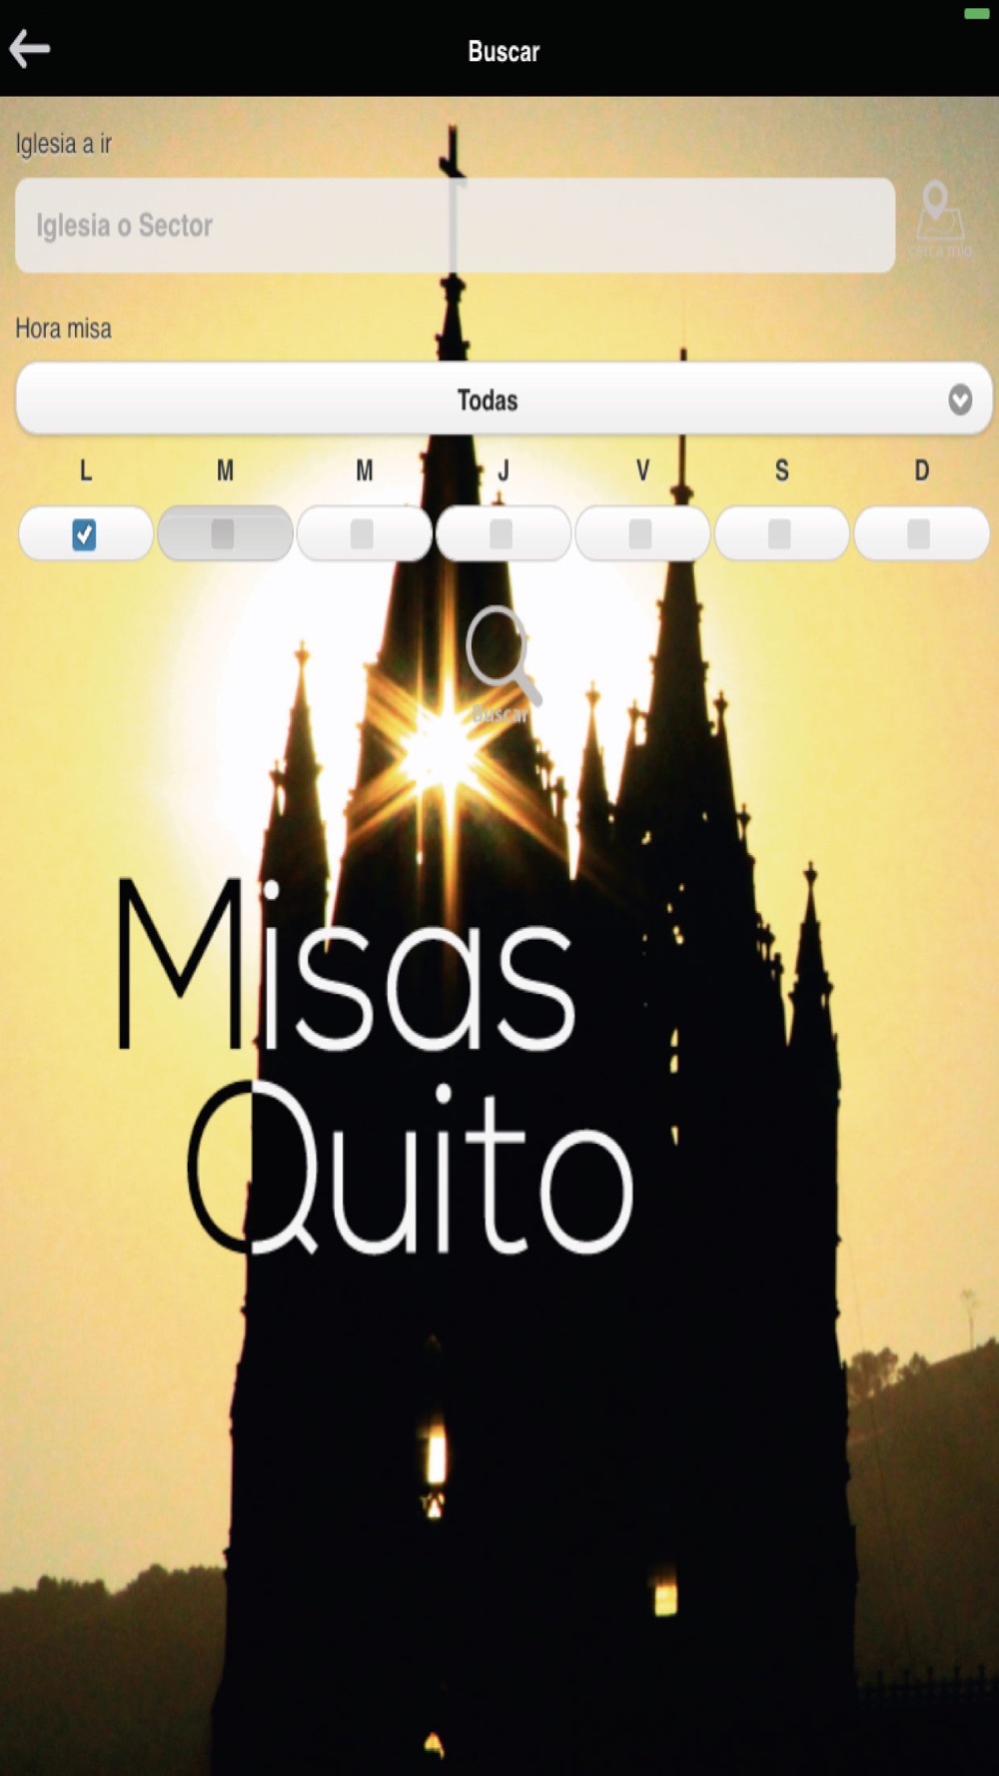Tap the 'Iglesia a ir' label
The height and width of the screenshot is (1776, 999).
point(63,144)
